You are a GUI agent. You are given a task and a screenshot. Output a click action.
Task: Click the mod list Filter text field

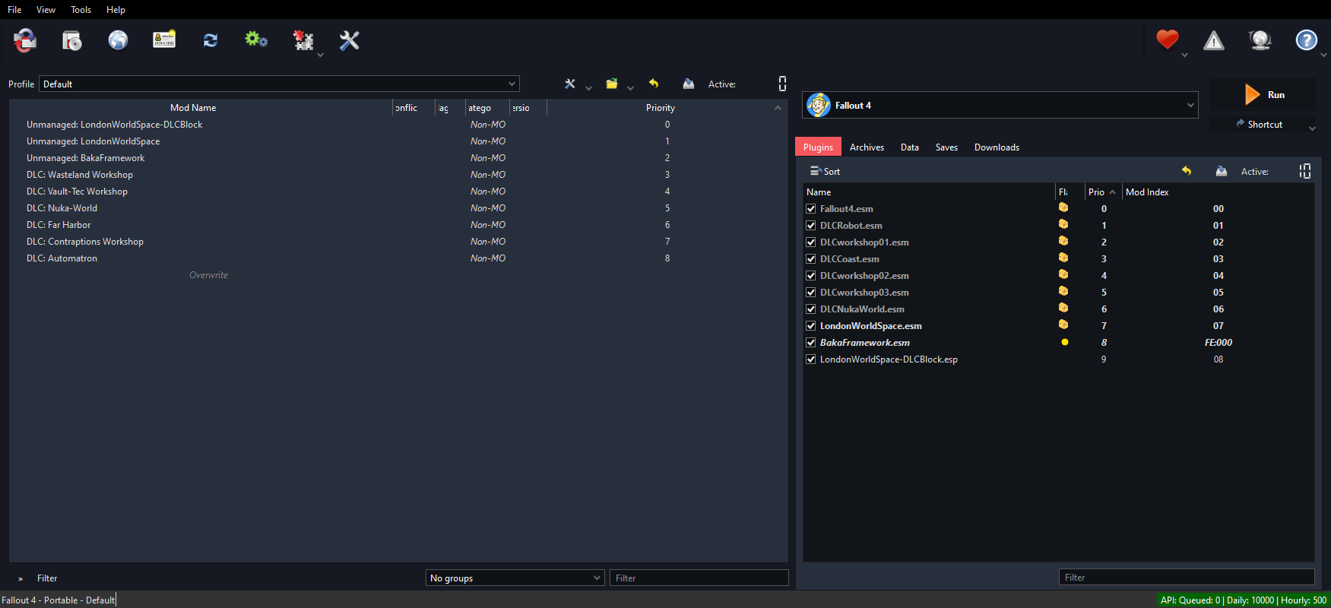tap(699, 578)
